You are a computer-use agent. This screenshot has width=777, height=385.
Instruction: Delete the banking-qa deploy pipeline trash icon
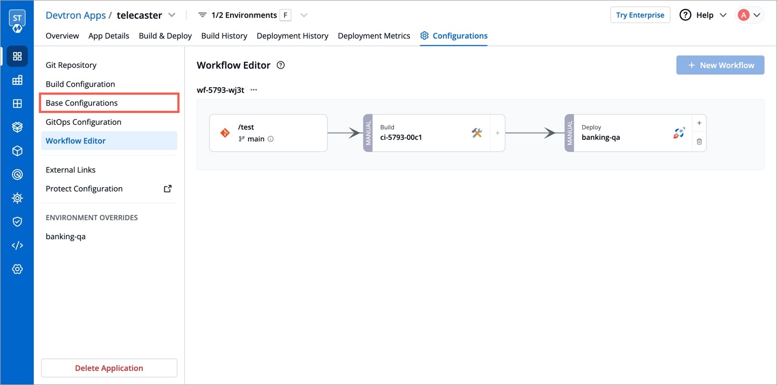coord(699,141)
